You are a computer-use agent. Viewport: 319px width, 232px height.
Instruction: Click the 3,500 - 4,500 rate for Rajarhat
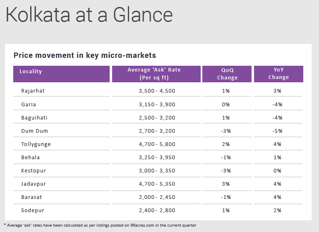(x=157, y=91)
